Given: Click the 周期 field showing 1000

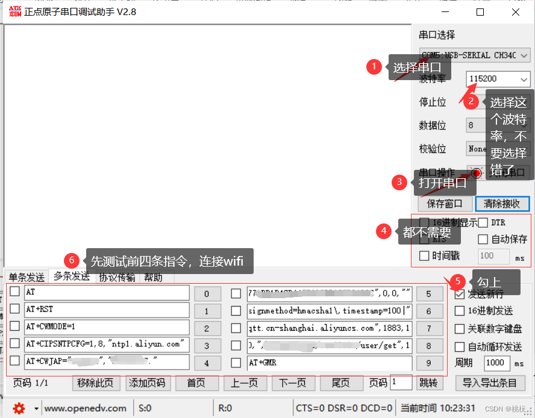Looking at the screenshot, I should (497, 363).
